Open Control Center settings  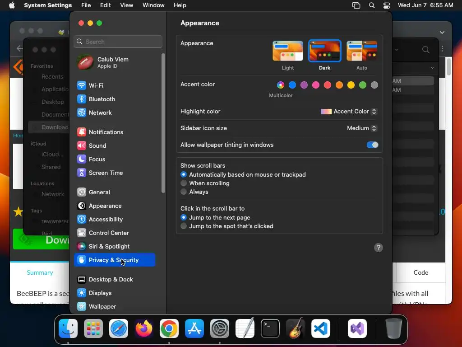coord(114,233)
